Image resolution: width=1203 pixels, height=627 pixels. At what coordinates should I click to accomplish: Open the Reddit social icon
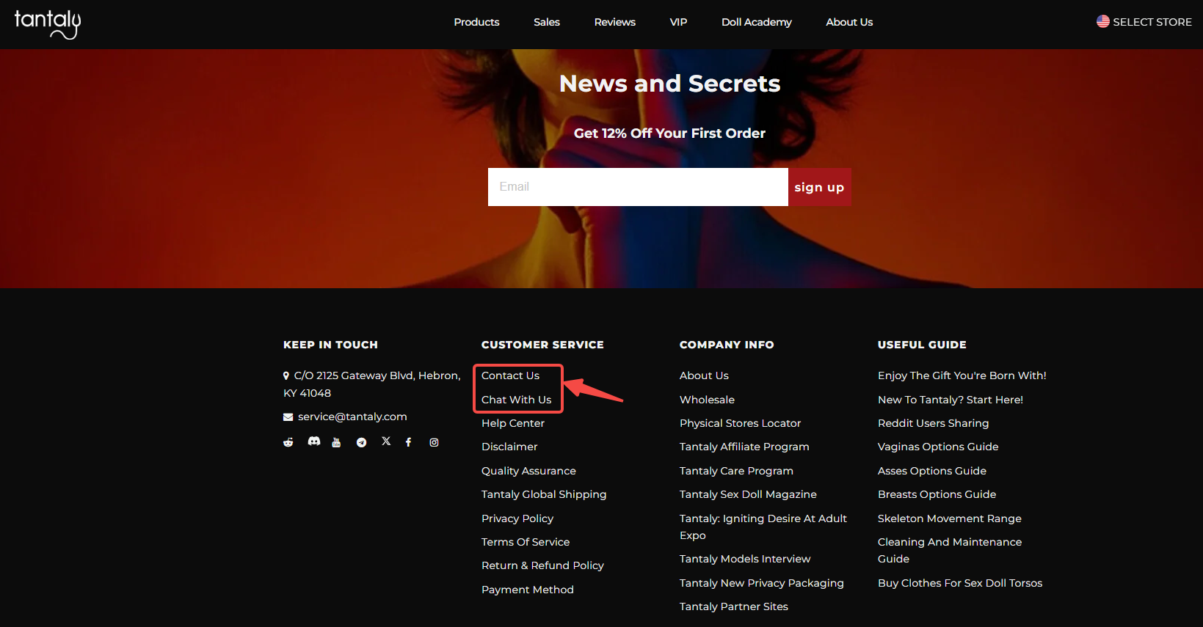click(x=288, y=442)
